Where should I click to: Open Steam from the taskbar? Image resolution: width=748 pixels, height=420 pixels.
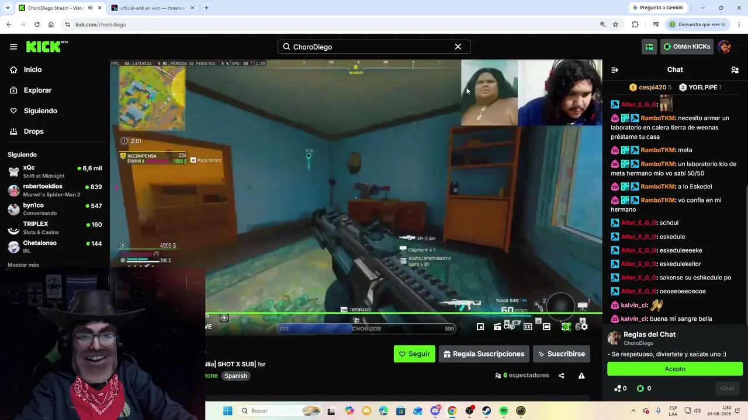point(486,411)
